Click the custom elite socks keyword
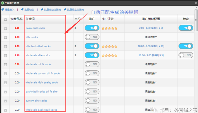 pos(36,101)
